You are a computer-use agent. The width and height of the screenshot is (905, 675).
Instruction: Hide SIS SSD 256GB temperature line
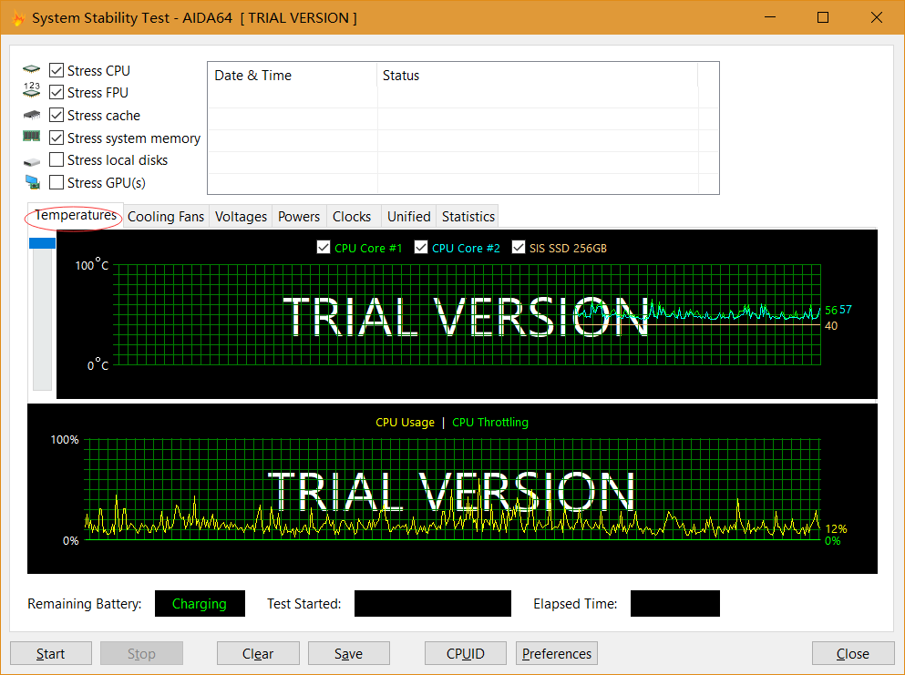[519, 248]
